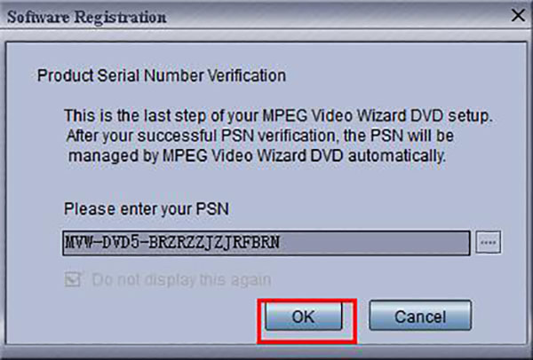
Task: Click the 'Do not display this again' label
Action: [x=181, y=280]
